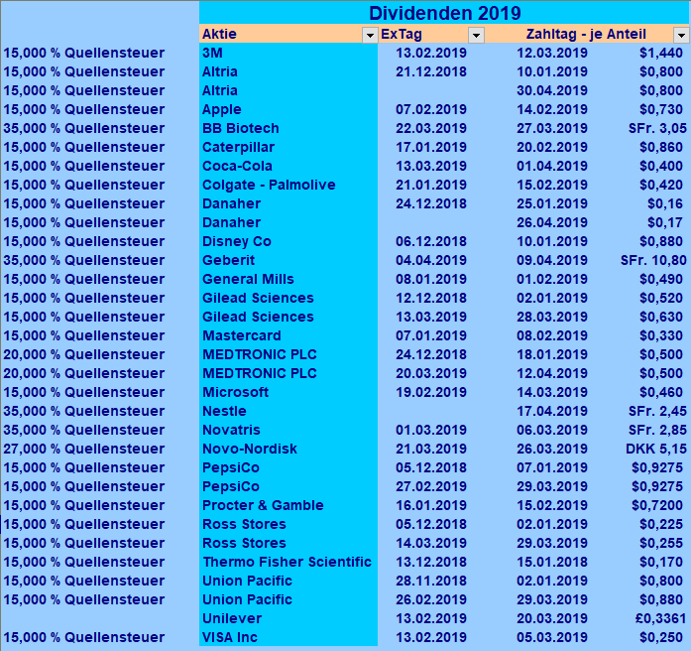Select Quellensteuer cell in Mastercard row
The image size is (691, 651).
pos(83,335)
